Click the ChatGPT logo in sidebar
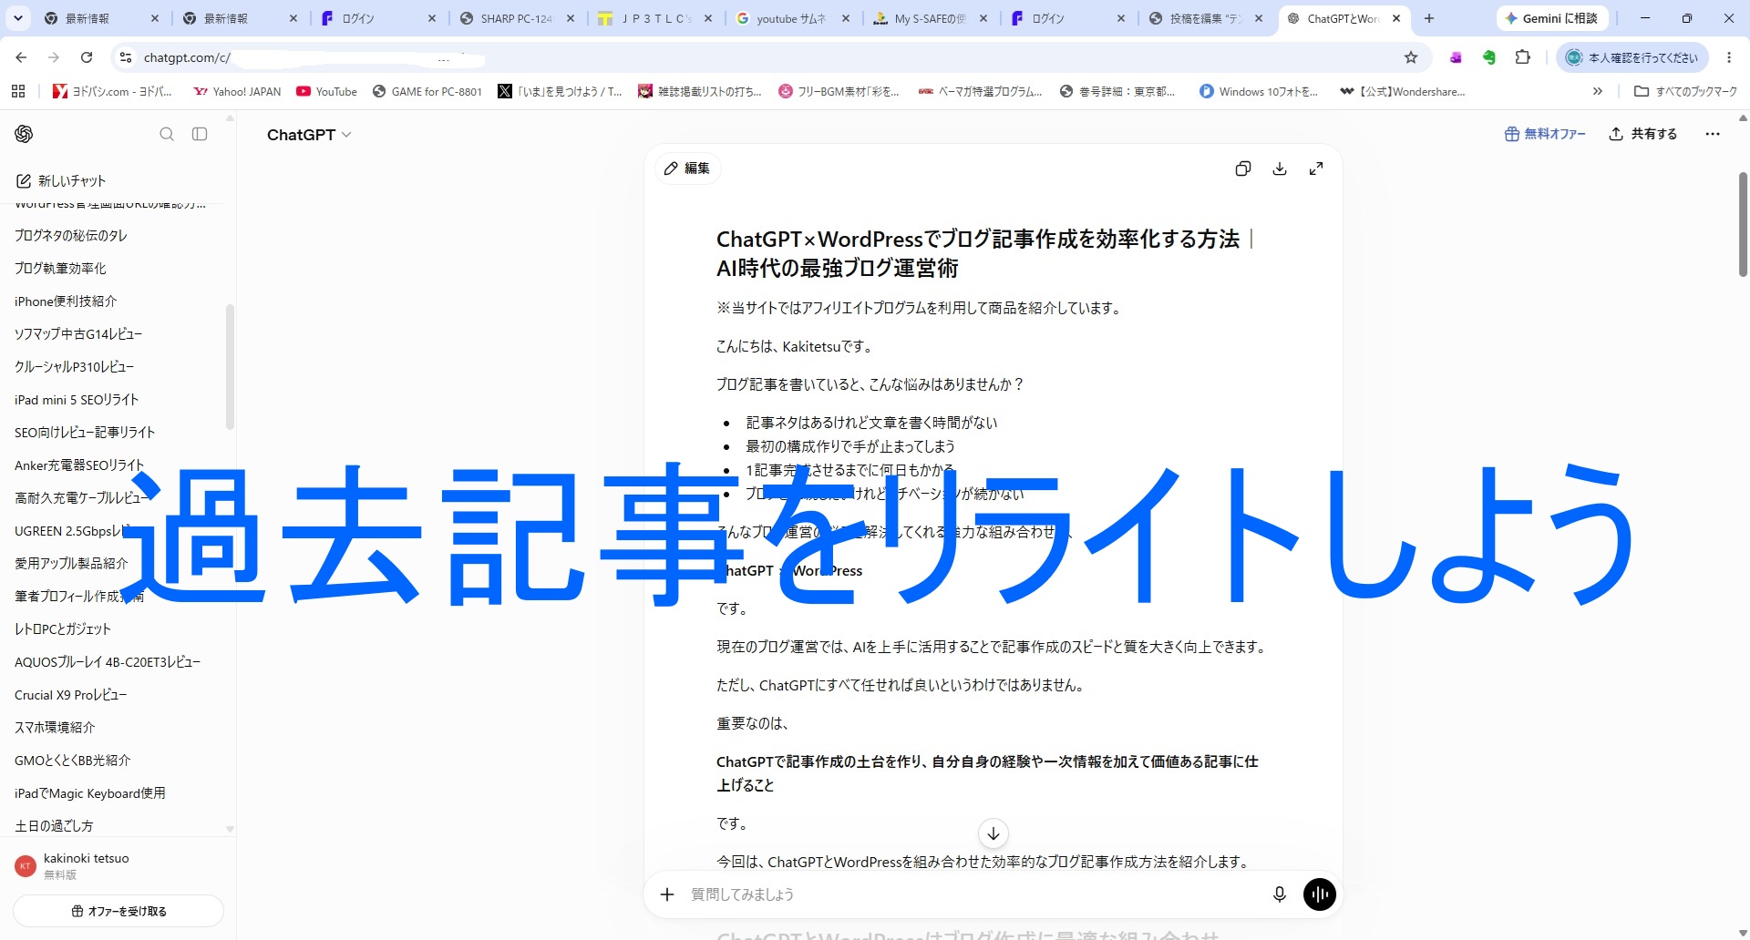This screenshot has width=1750, height=940. point(24,134)
